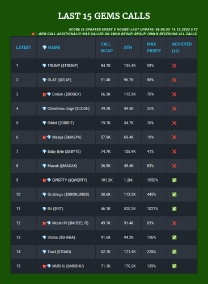Click the red cross in Masya row
Image resolution: width=208 pixels, height=284 pixels.
(x=174, y=137)
